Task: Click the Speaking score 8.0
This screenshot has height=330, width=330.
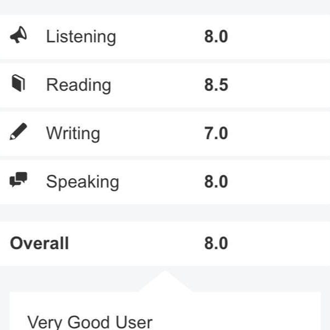Action: [x=216, y=182]
